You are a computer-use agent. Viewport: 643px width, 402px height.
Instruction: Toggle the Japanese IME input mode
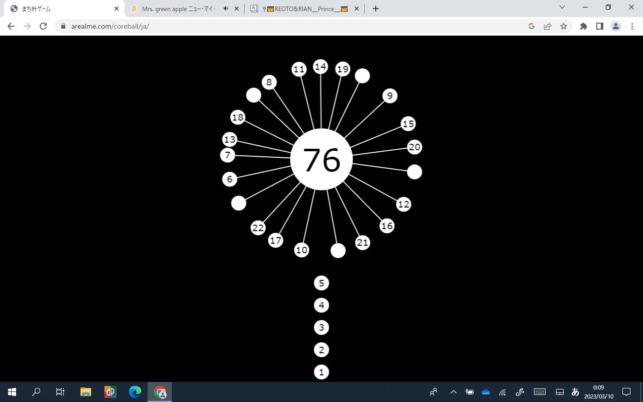click(576, 392)
